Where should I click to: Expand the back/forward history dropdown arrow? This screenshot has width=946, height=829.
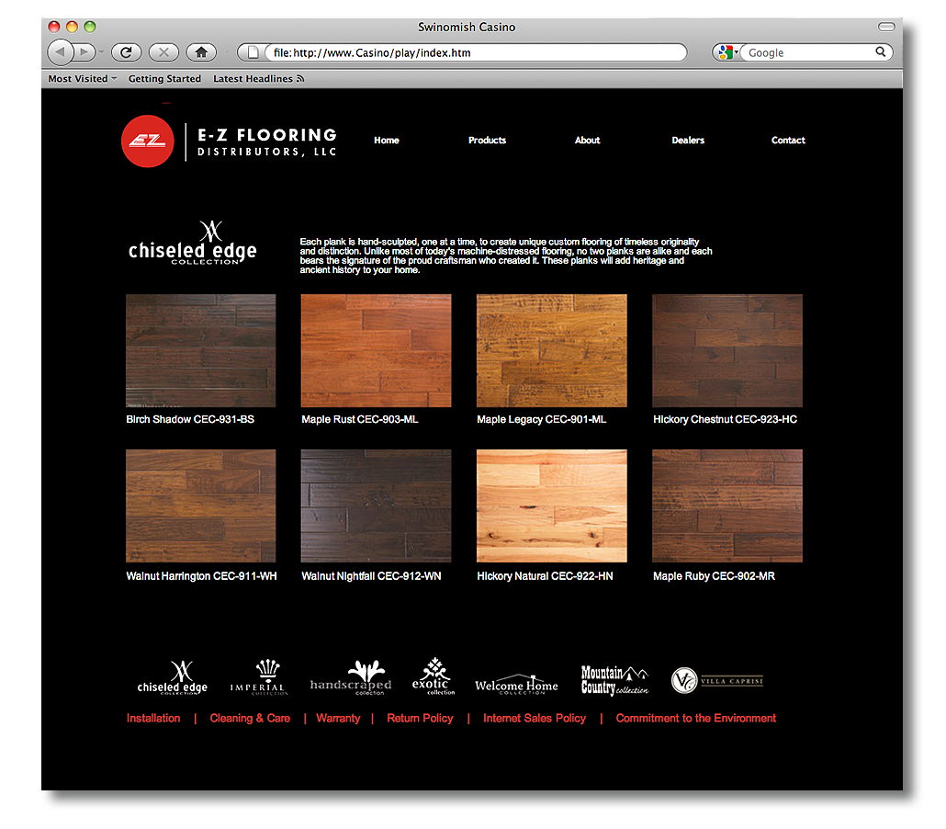(x=101, y=52)
